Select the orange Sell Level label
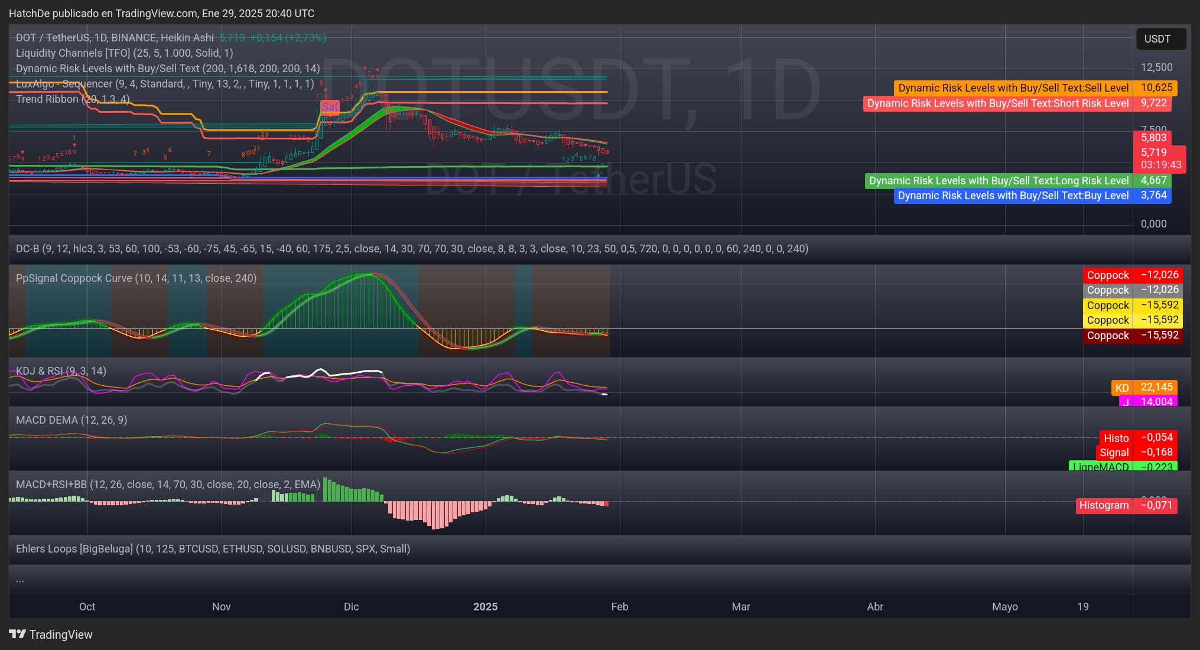1200x650 pixels. point(1013,88)
